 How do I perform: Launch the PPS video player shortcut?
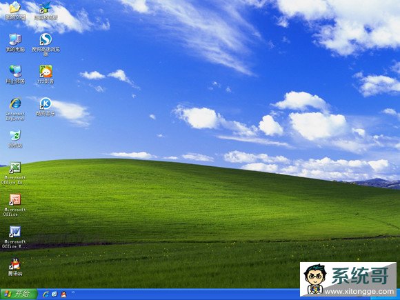pos(46,74)
